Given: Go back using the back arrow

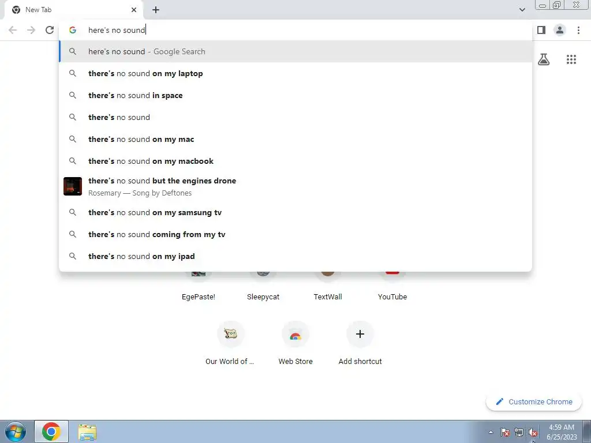Looking at the screenshot, I should (x=13, y=30).
